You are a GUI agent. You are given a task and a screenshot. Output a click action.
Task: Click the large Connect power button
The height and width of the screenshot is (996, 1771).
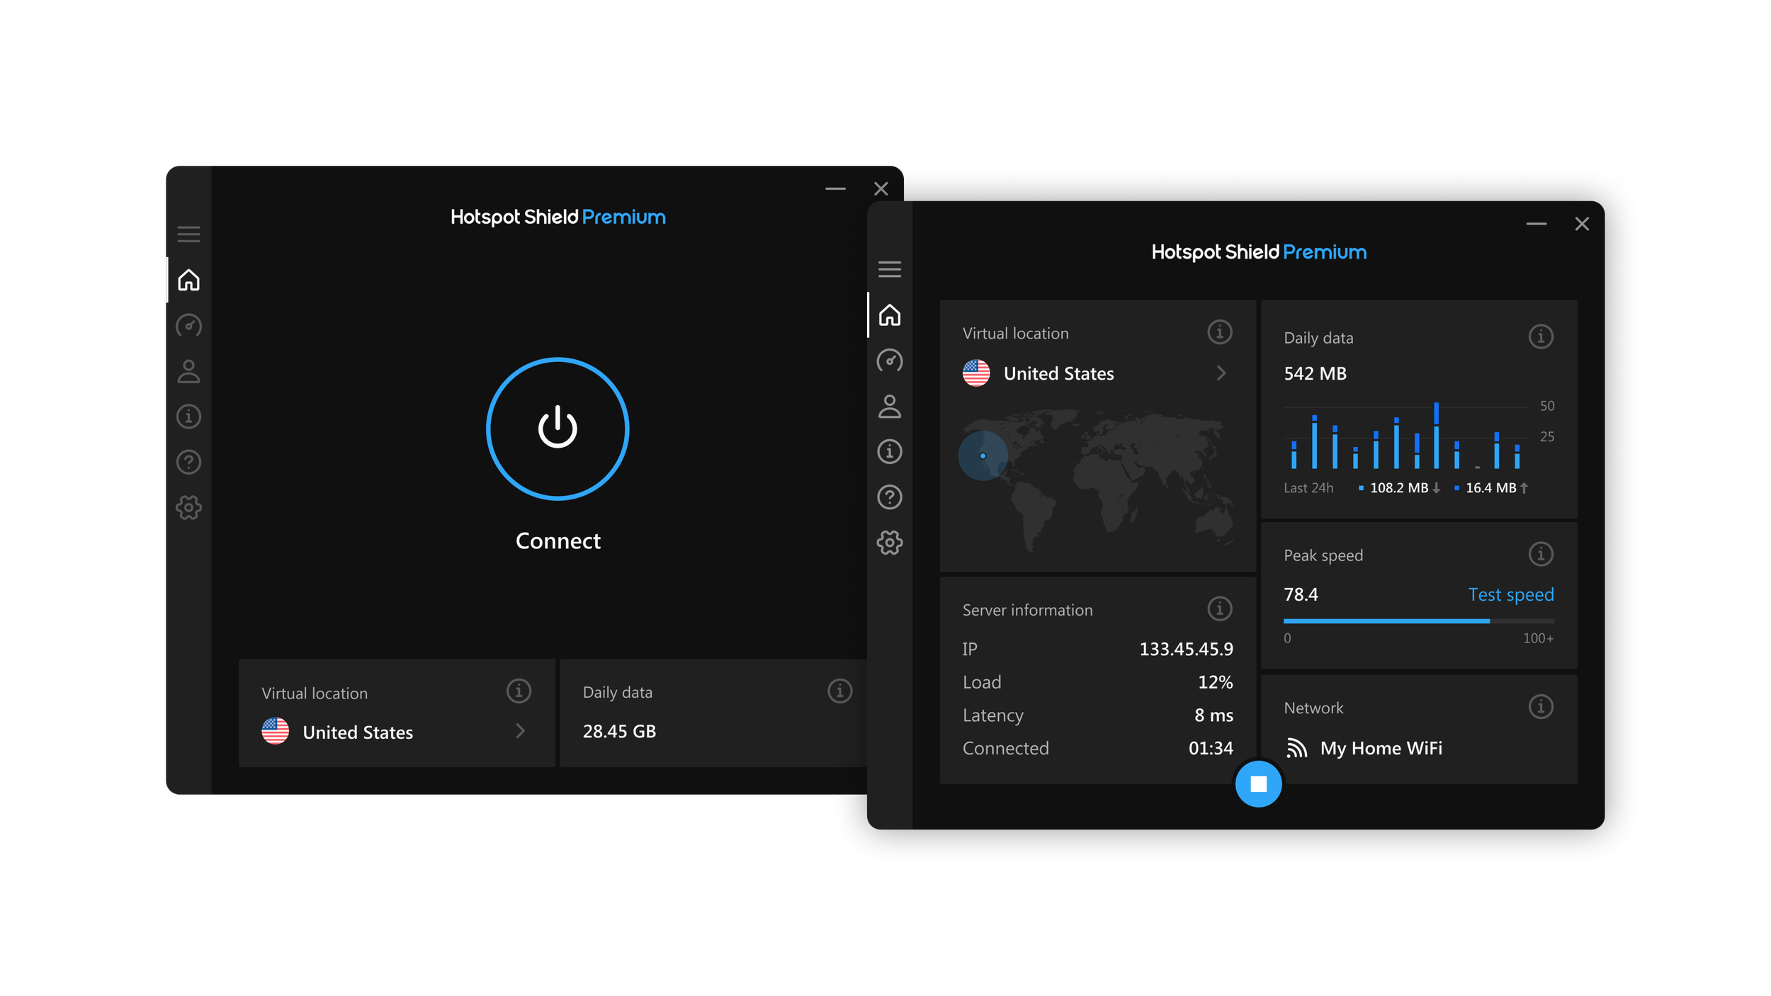[x=558, y=429]
